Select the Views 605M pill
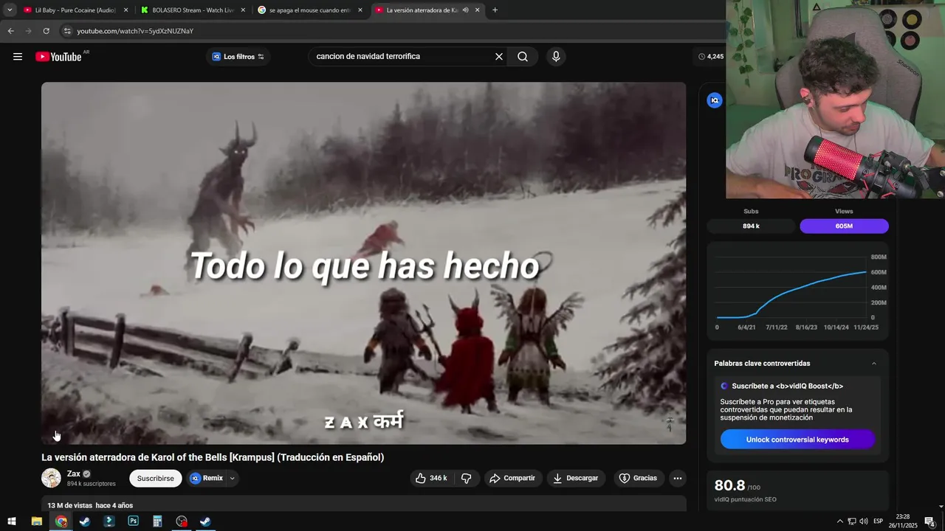Viewport: 945px width, 531px height. [x=844, y=226]
